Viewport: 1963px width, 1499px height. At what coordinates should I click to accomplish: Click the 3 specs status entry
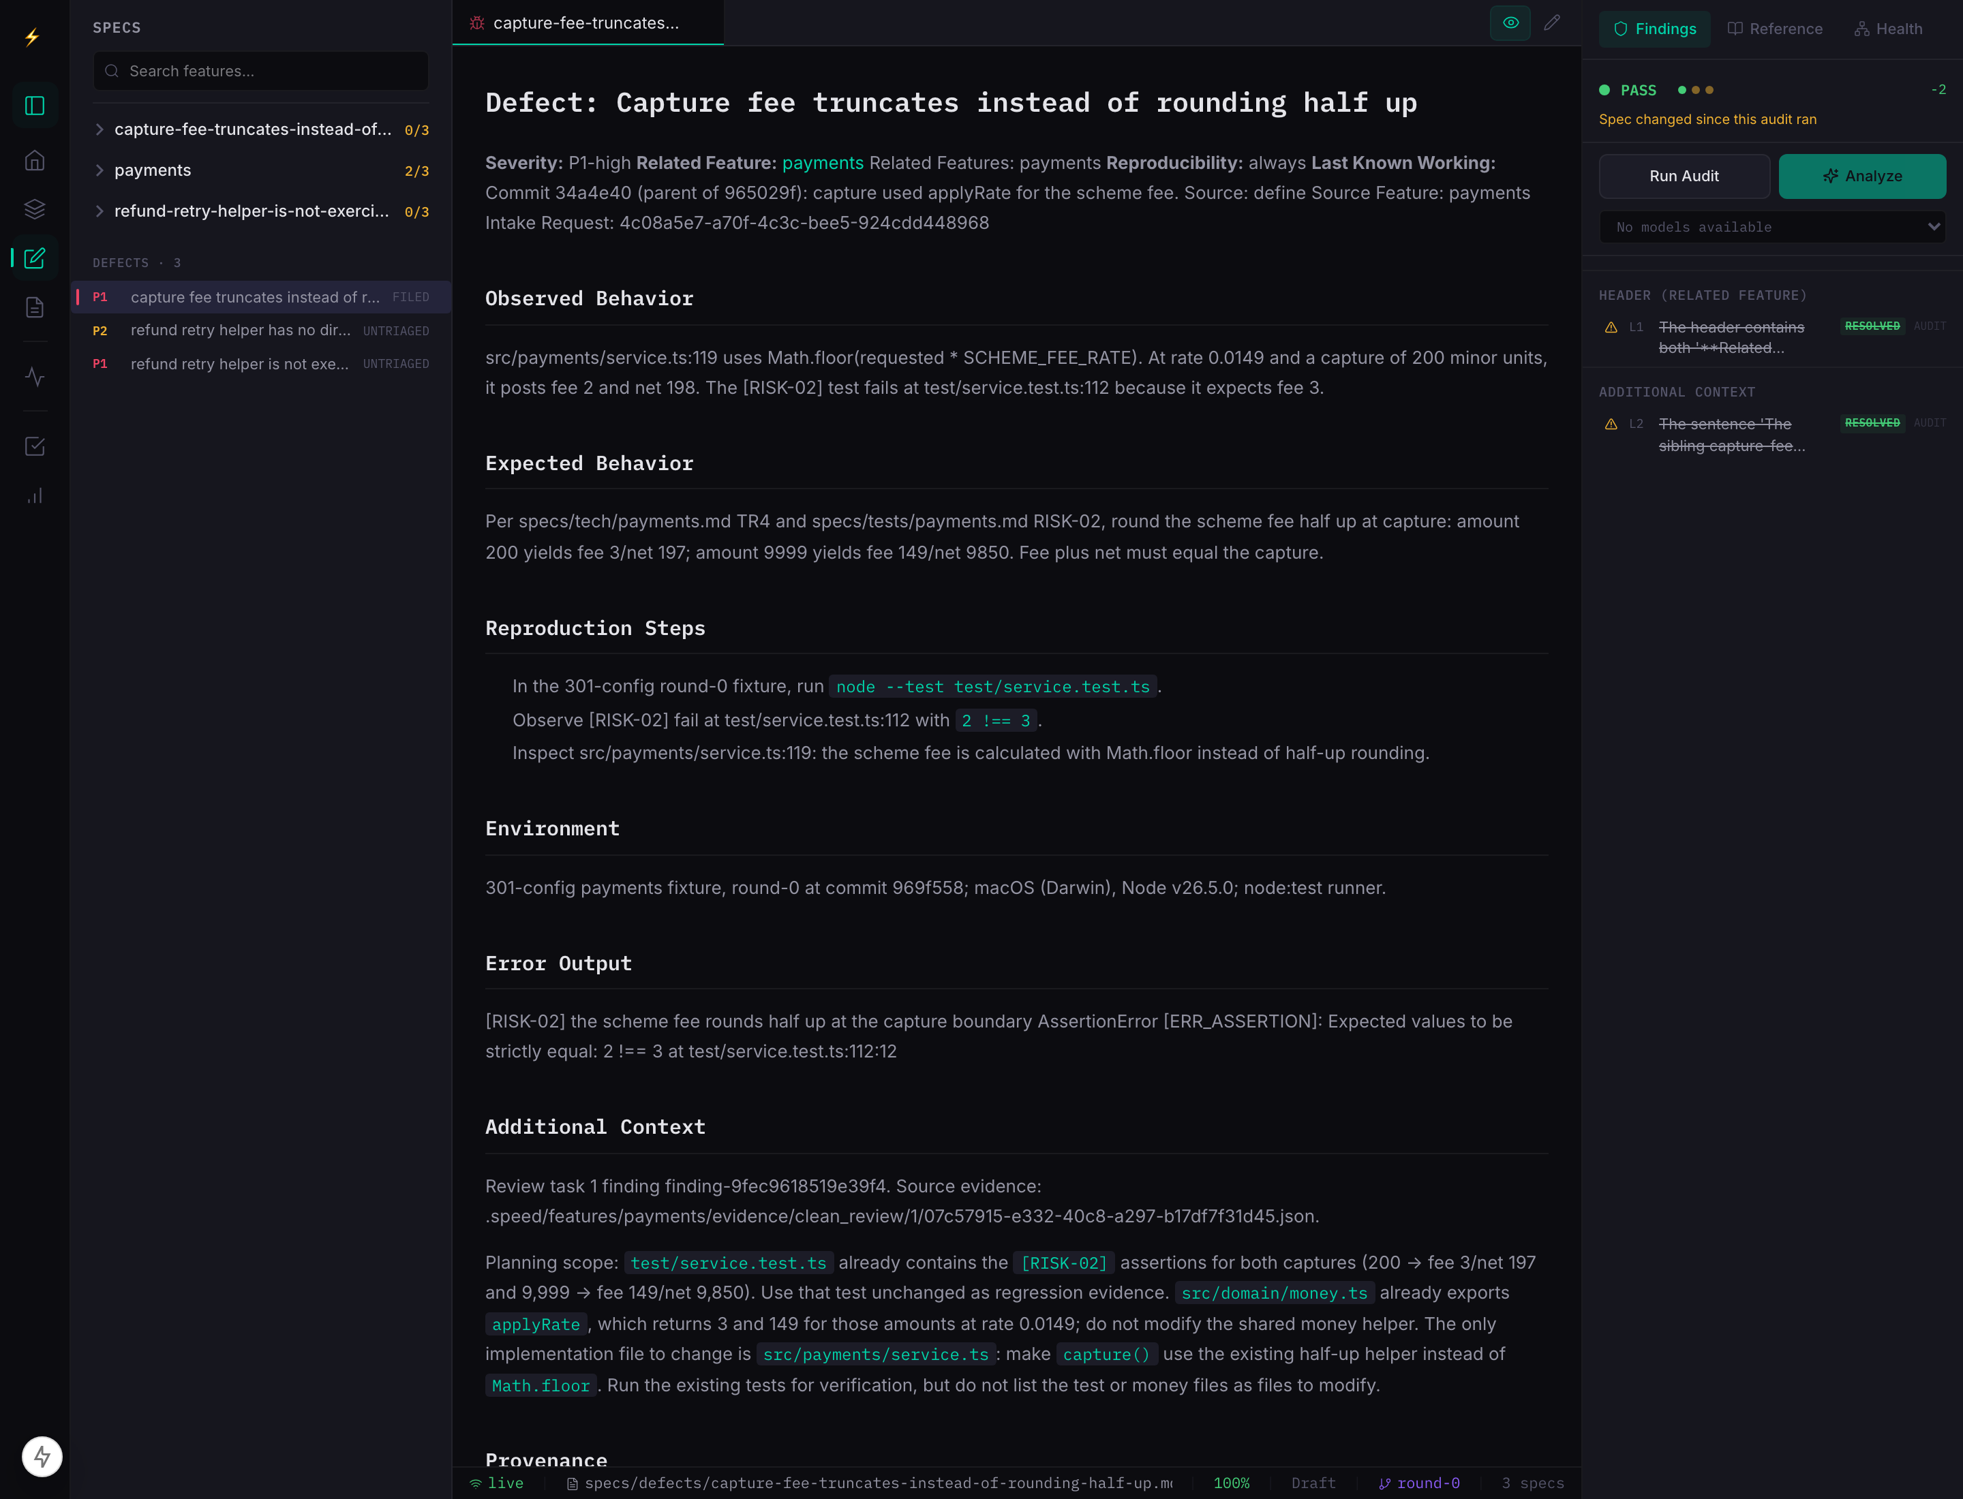point(1532,1483)
